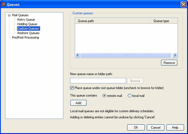The width and height of the screenshot is (188, 134).
Task: Sort by Queue type column header
Action: (x=164, y=21)
